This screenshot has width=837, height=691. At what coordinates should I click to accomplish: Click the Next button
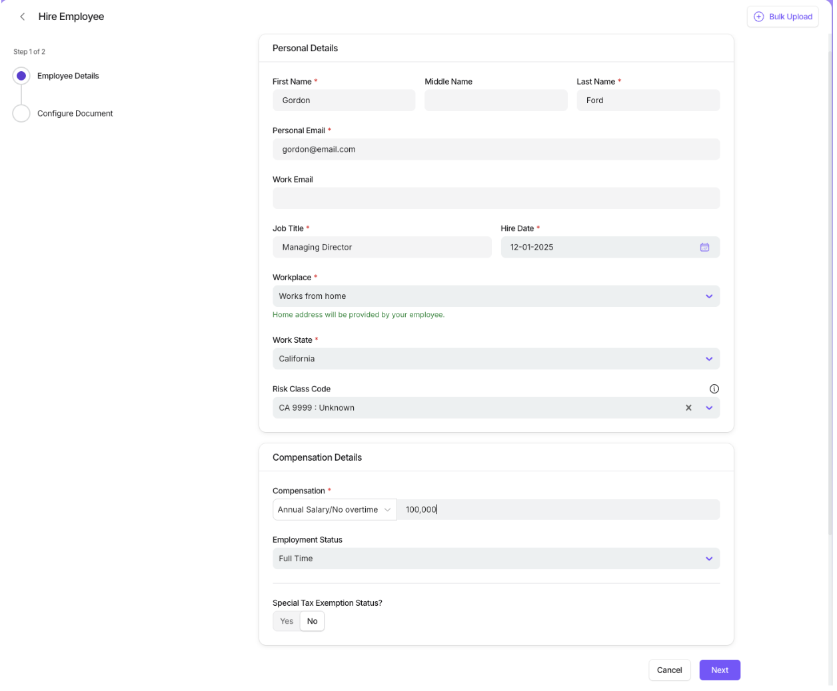(x=719, y=670)
